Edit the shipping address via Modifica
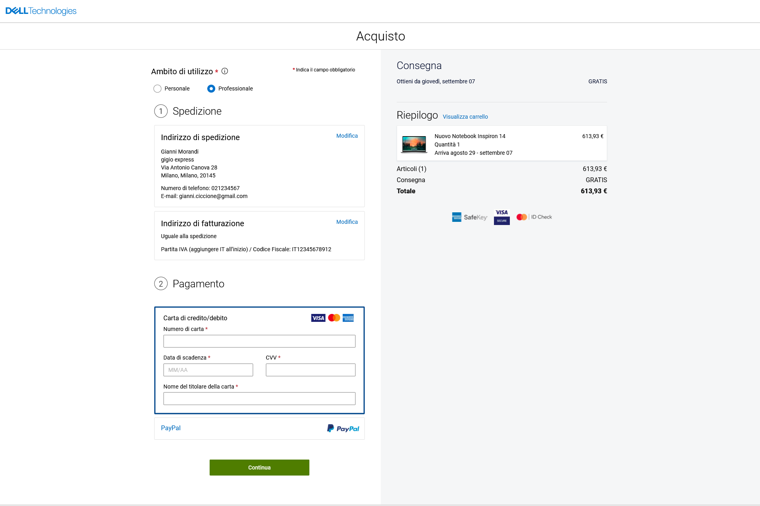760x506 pixels. point(347,136)
